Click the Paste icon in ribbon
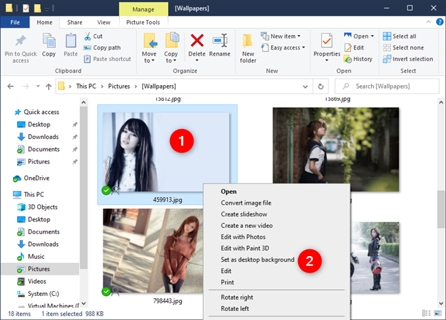This screenshot has height=320, width=446. 71,41
